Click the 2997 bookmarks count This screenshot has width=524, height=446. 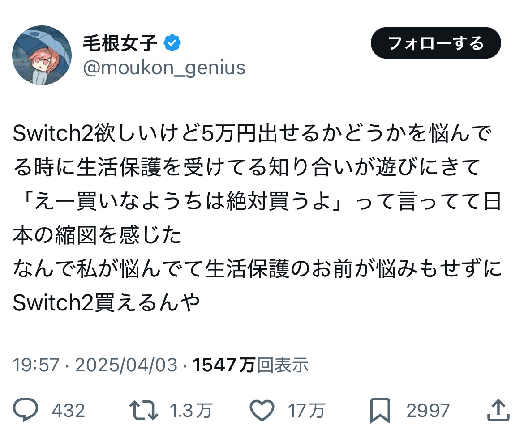[x=428, y=410]
